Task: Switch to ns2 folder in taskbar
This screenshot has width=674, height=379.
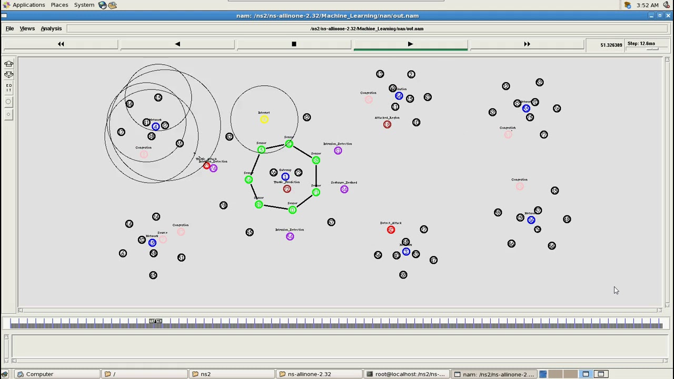Action: [x=232, y=374]
